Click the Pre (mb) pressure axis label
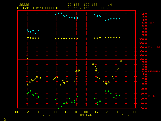This screenshot has width=161, height=121. point(154,47)
